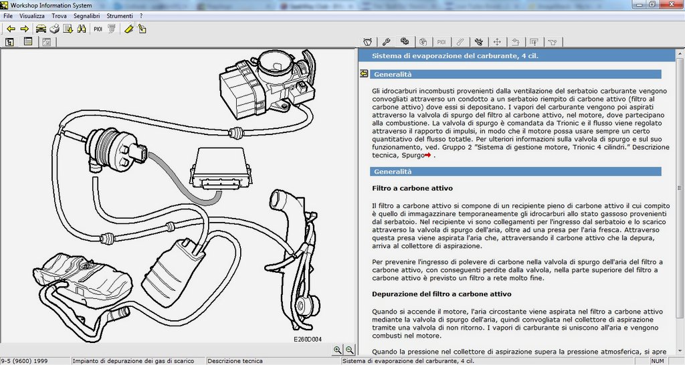The height and width of the screenshot is (365, 685).
Task: Open search with the binoculars icon
Action: pos(81,29)
